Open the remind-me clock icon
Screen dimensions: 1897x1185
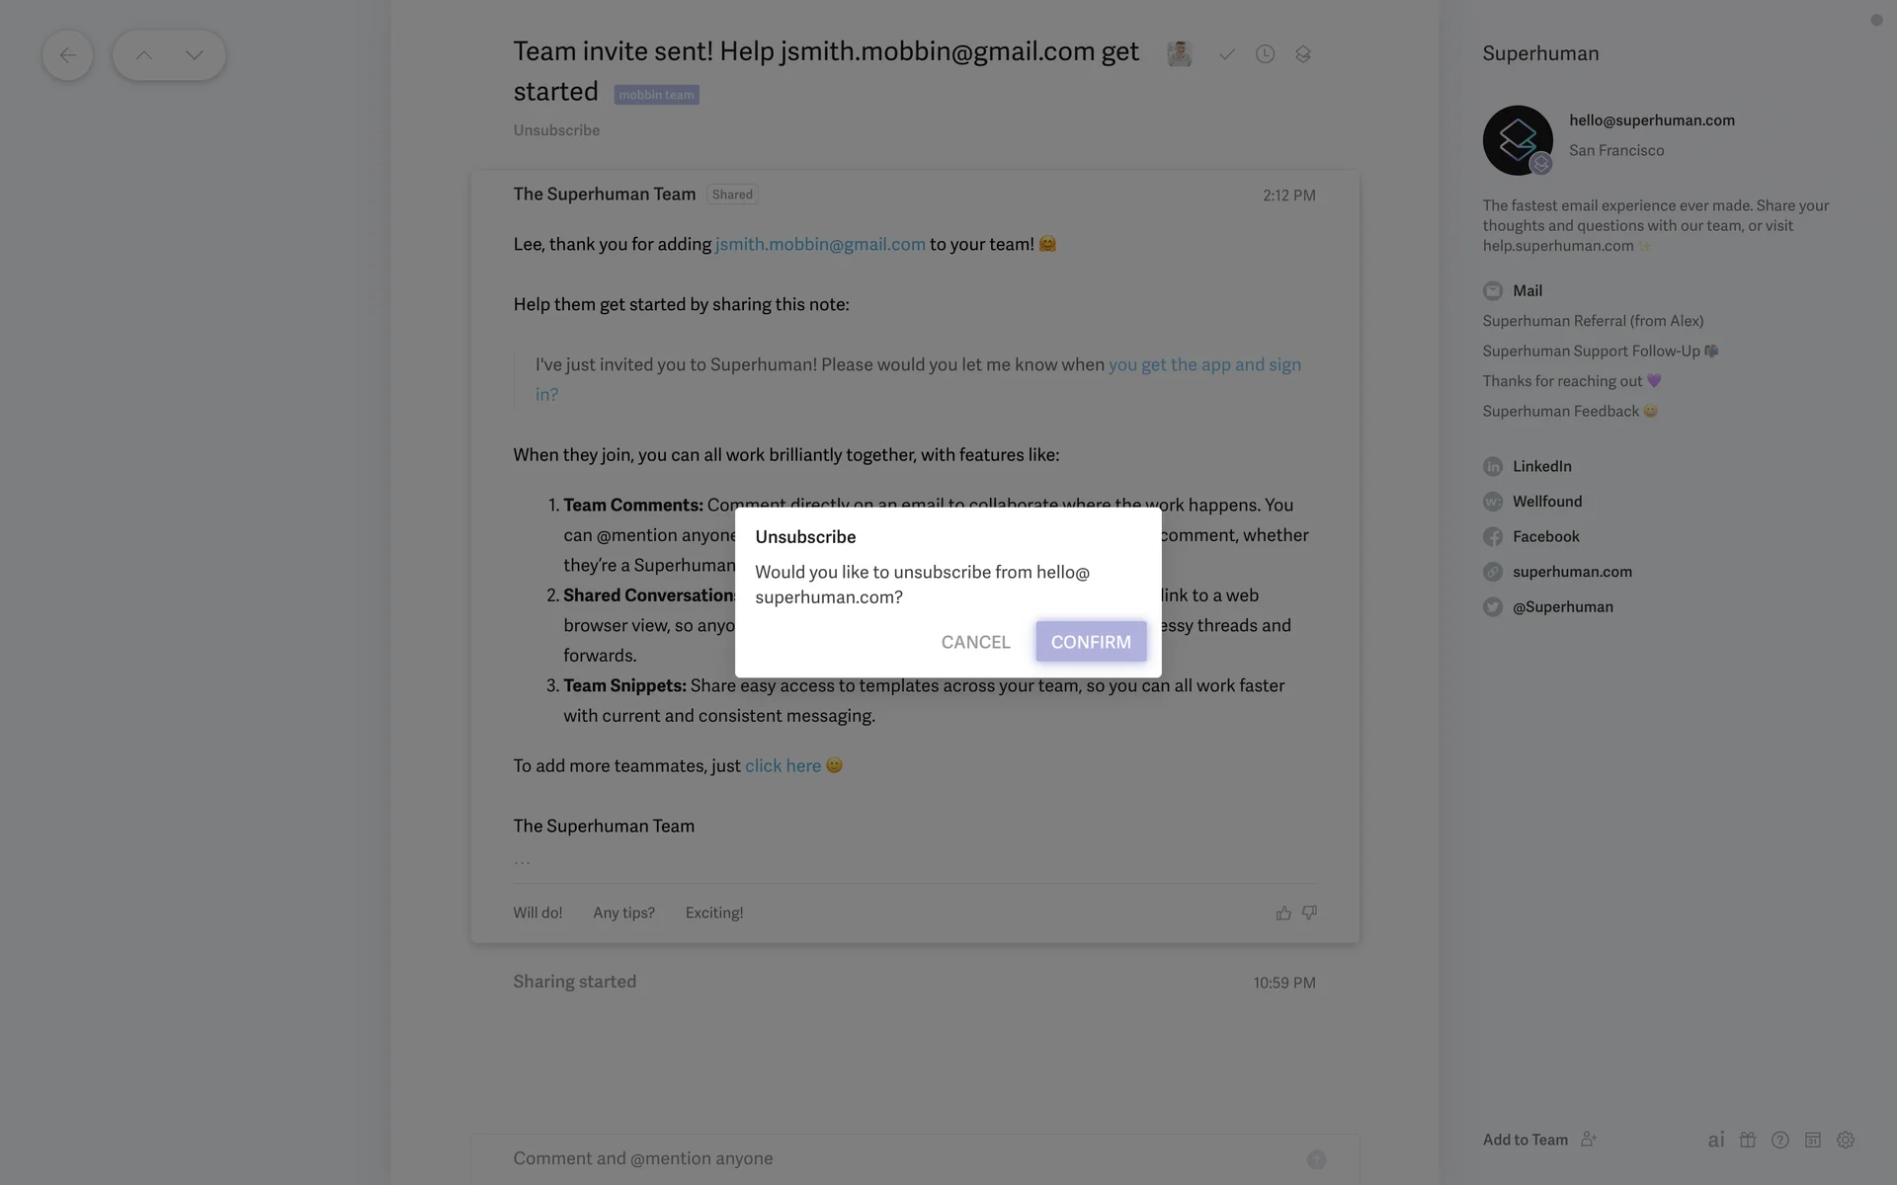(x=1265, y=54)
